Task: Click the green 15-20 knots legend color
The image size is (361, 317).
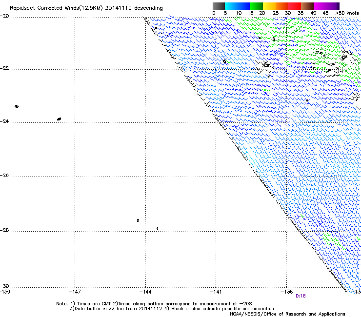Action: [x=257, y=6]
